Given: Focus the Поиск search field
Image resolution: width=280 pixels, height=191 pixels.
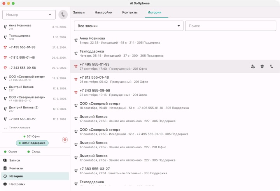Looking at the screenshot, I should (x=231, y=26).
